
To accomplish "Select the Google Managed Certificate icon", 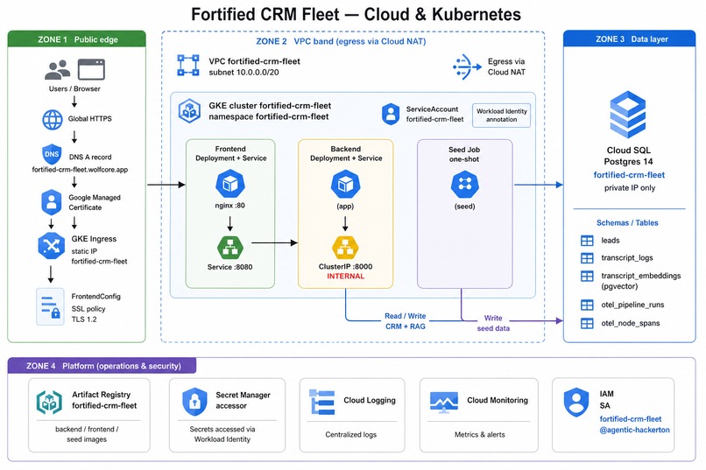I will [52, 202].
